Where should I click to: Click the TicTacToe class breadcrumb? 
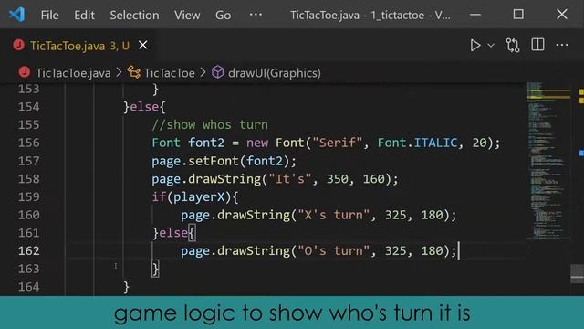[170, 73]
